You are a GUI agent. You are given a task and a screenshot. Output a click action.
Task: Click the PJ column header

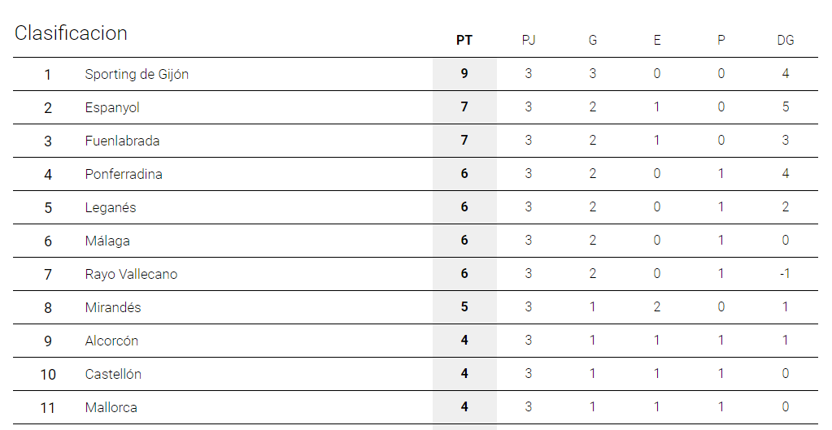click(529, 41)
